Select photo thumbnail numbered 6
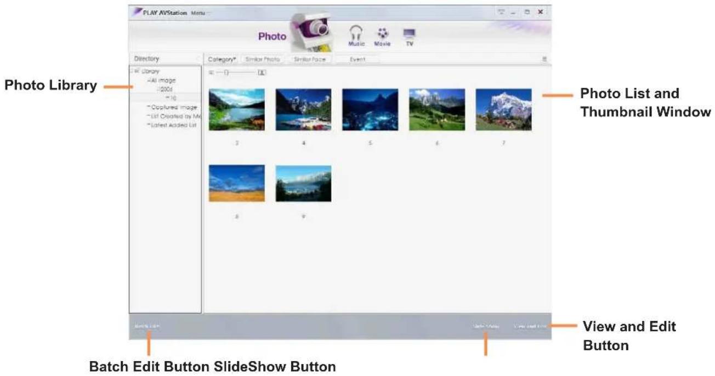The height and width of the screenshot is (376, 715). click(437, 109)
